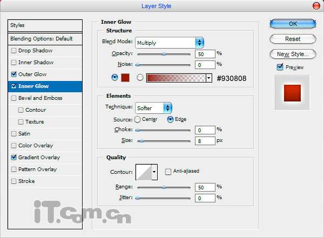The width and height of the screenshot is (324, 238).
Task: Select the Gradient Overlay style row
Action: click(45, 158)
